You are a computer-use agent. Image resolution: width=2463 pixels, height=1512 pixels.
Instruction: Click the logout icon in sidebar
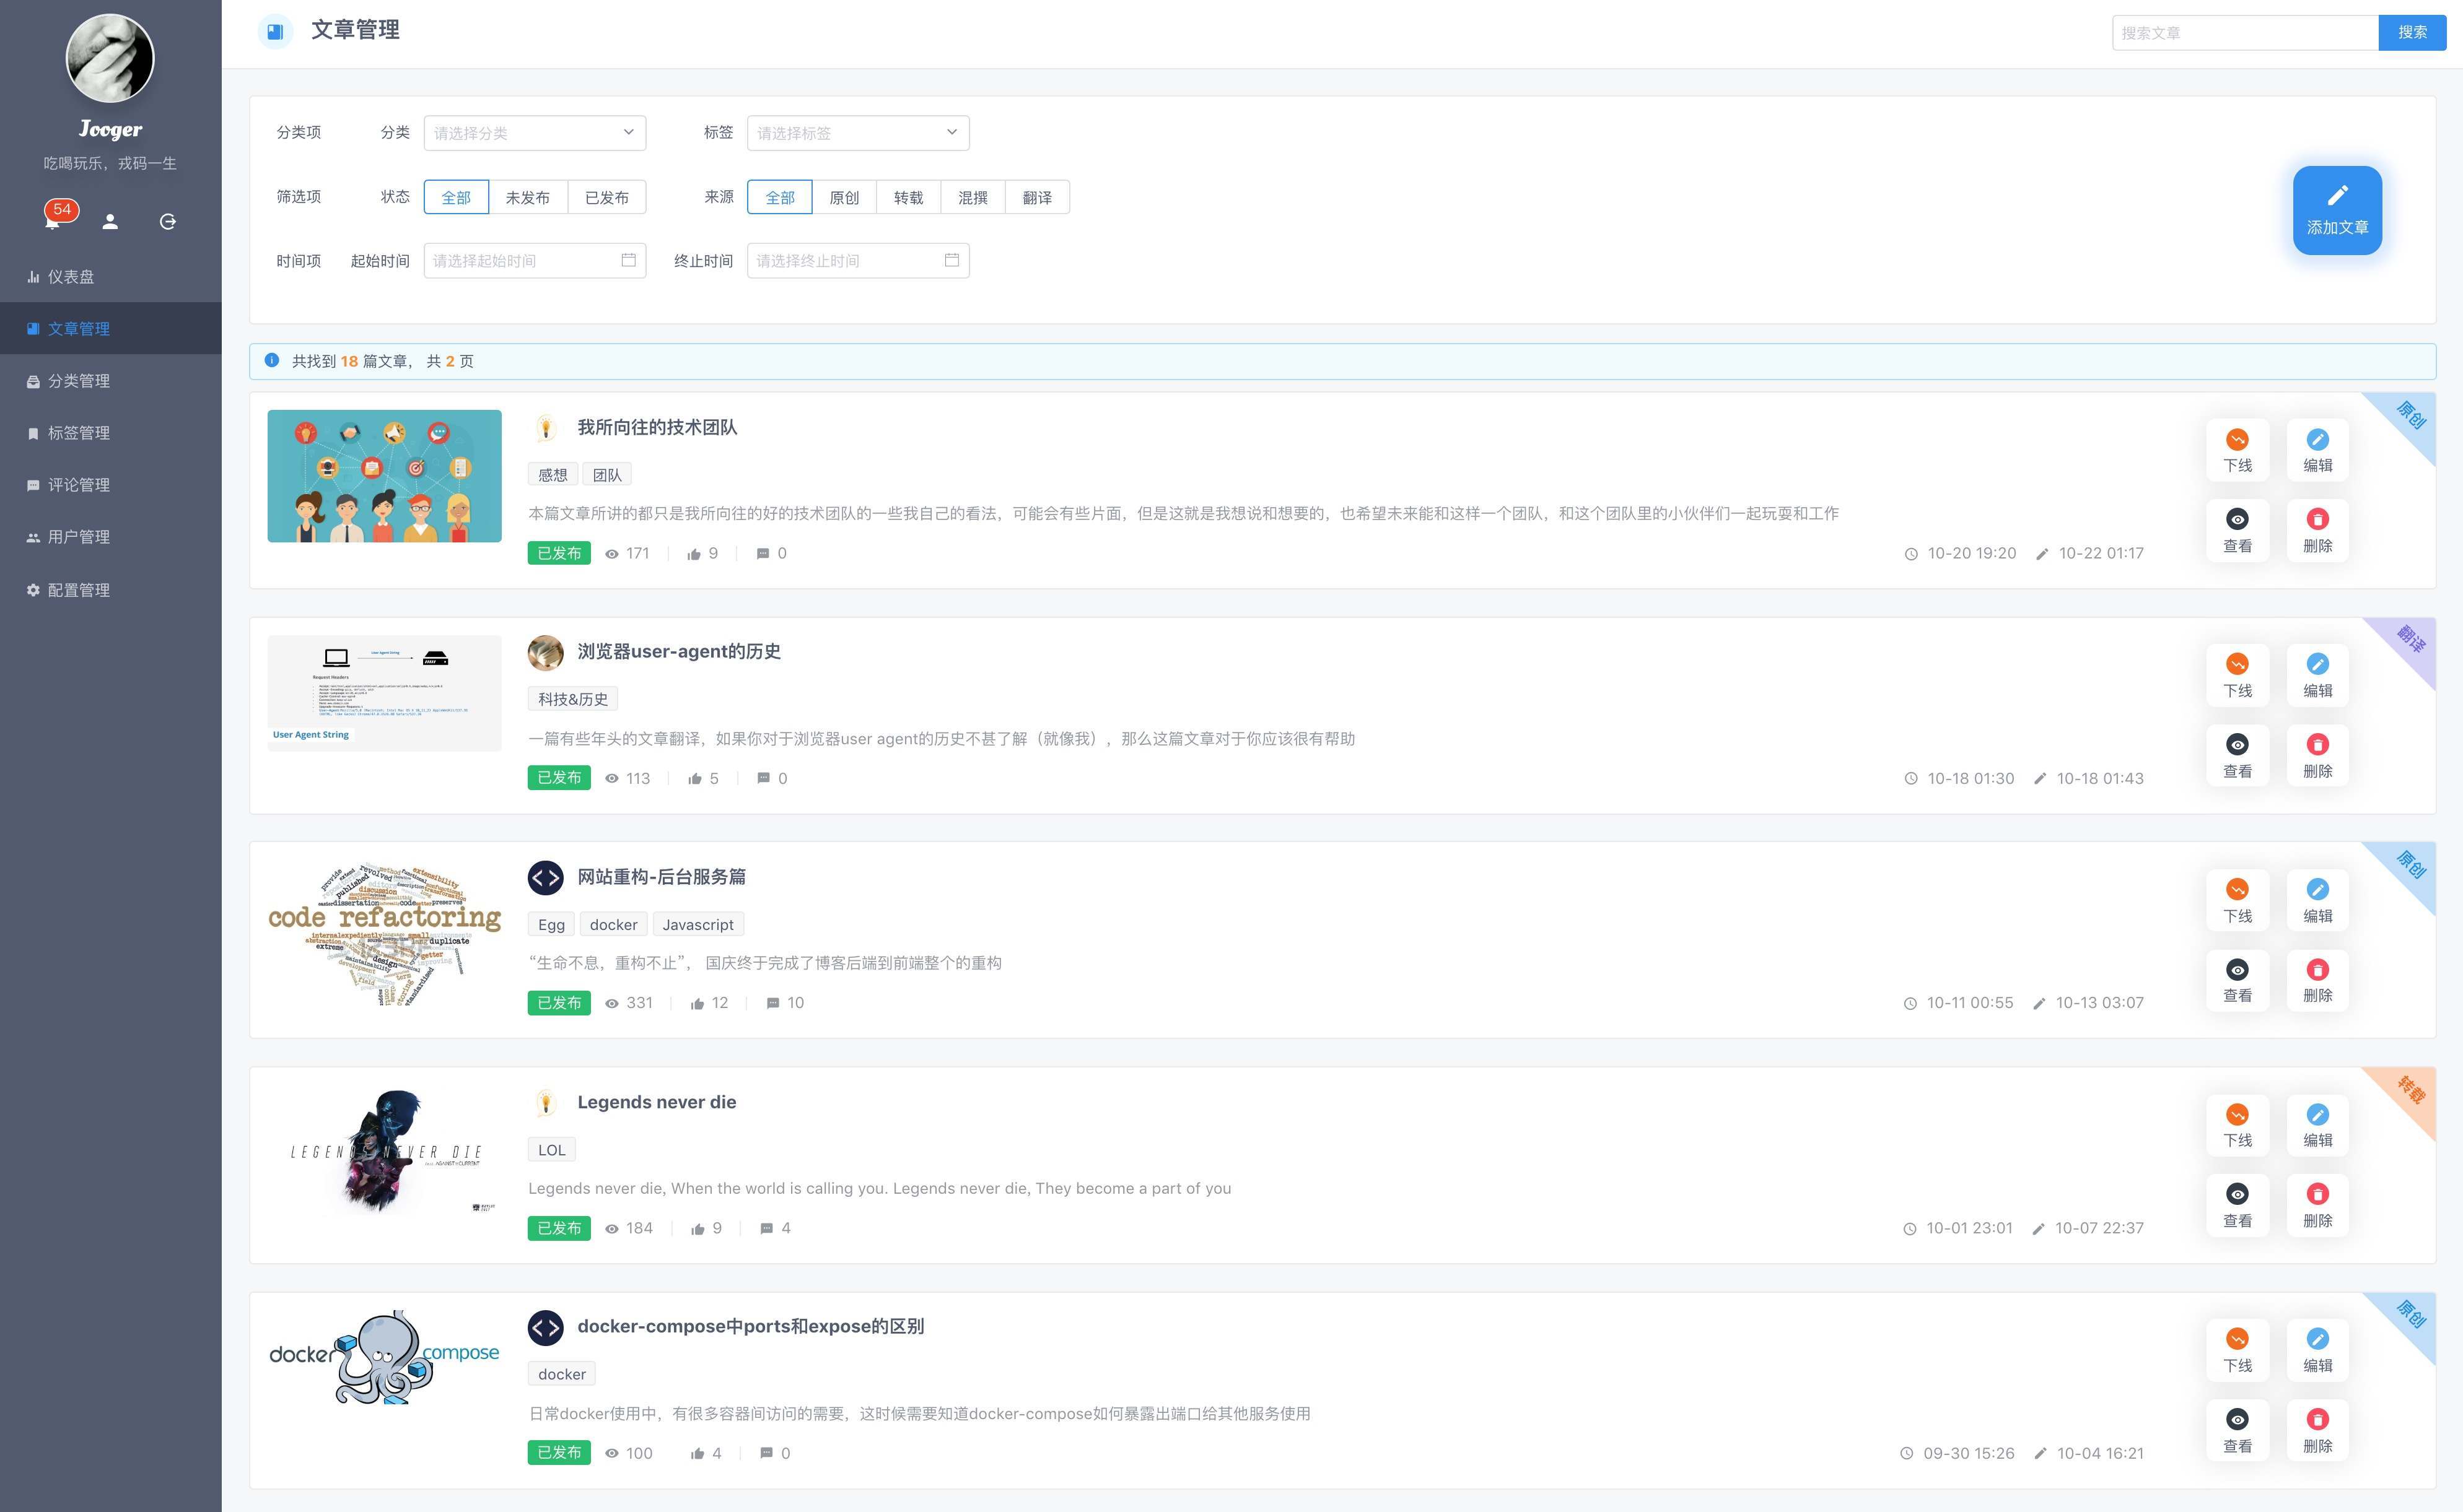pos(167,222)
